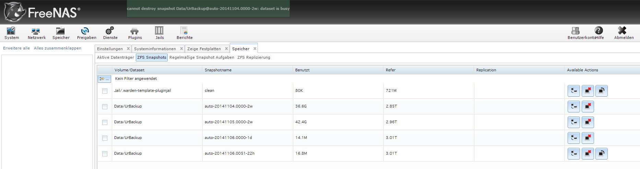Sort by Refer column header
This screenshot has width=640, height=169.
[429, 70]
